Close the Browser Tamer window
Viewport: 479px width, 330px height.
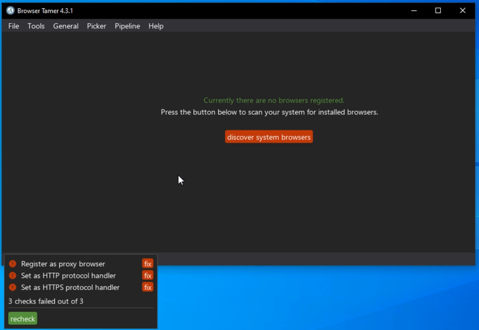coord(463,11)
